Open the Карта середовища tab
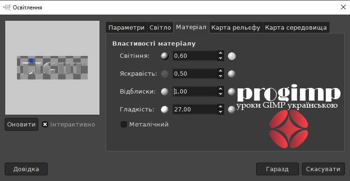This screenshot has height=181, width=350. pos(296,28)
